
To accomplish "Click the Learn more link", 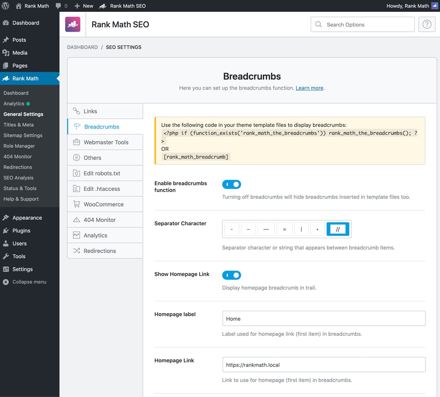I will click(x=309, y=88).
